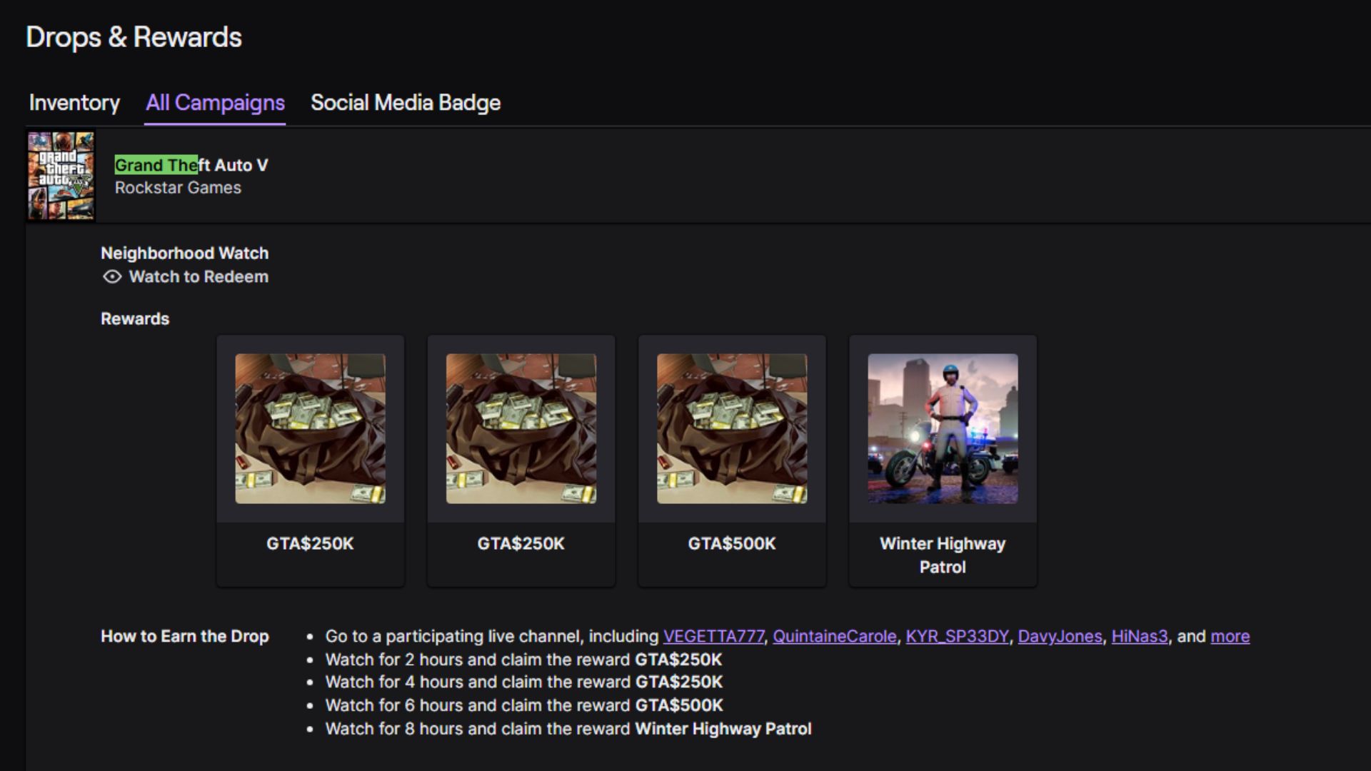Open the HiNas3 channel link
The image size is (1371, 771).
1140,636
